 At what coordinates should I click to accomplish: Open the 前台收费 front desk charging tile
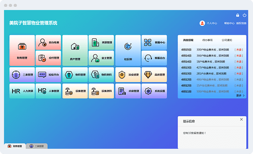[48, 43]
